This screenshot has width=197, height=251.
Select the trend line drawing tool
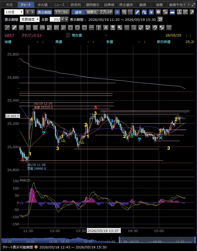7,28
